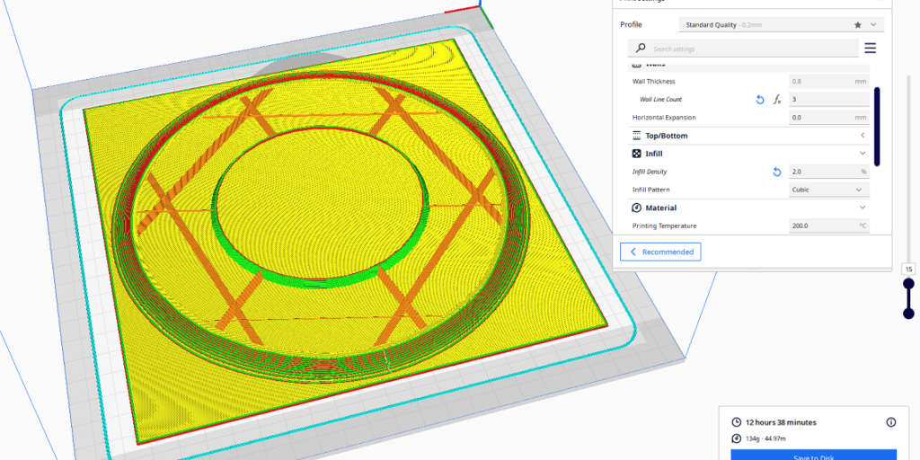The width and height of the screenshot is (920, 460).
Task: Collapse the Infill settings section
Action: click(862, 154)
